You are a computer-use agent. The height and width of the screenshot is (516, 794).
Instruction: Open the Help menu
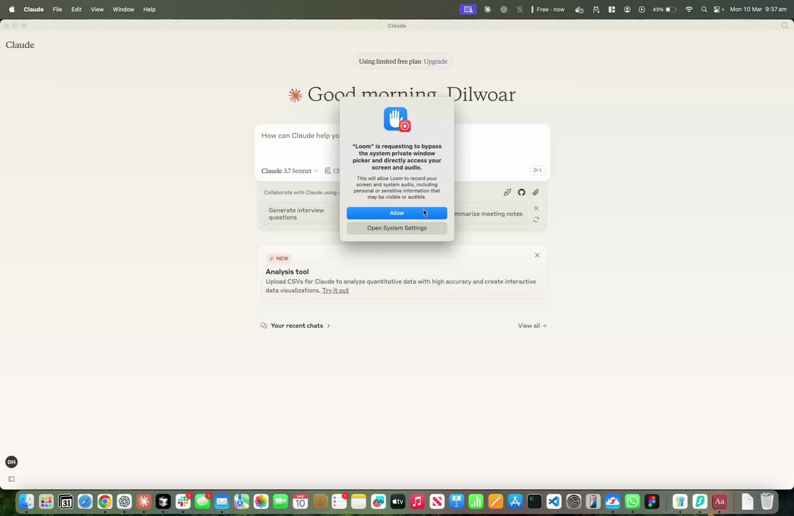pyautogui.click(x=149, y=9)
